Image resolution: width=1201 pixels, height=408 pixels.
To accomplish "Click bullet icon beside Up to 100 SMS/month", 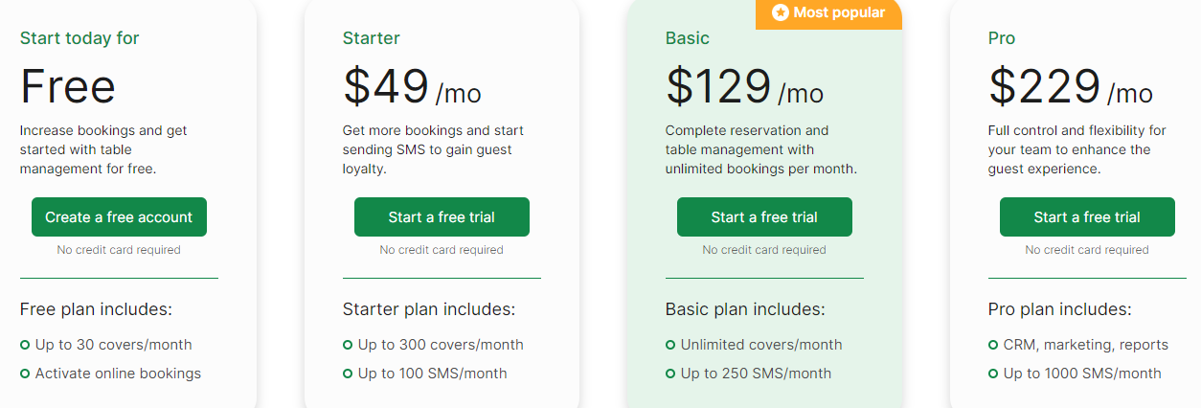I will click(348, 374).
